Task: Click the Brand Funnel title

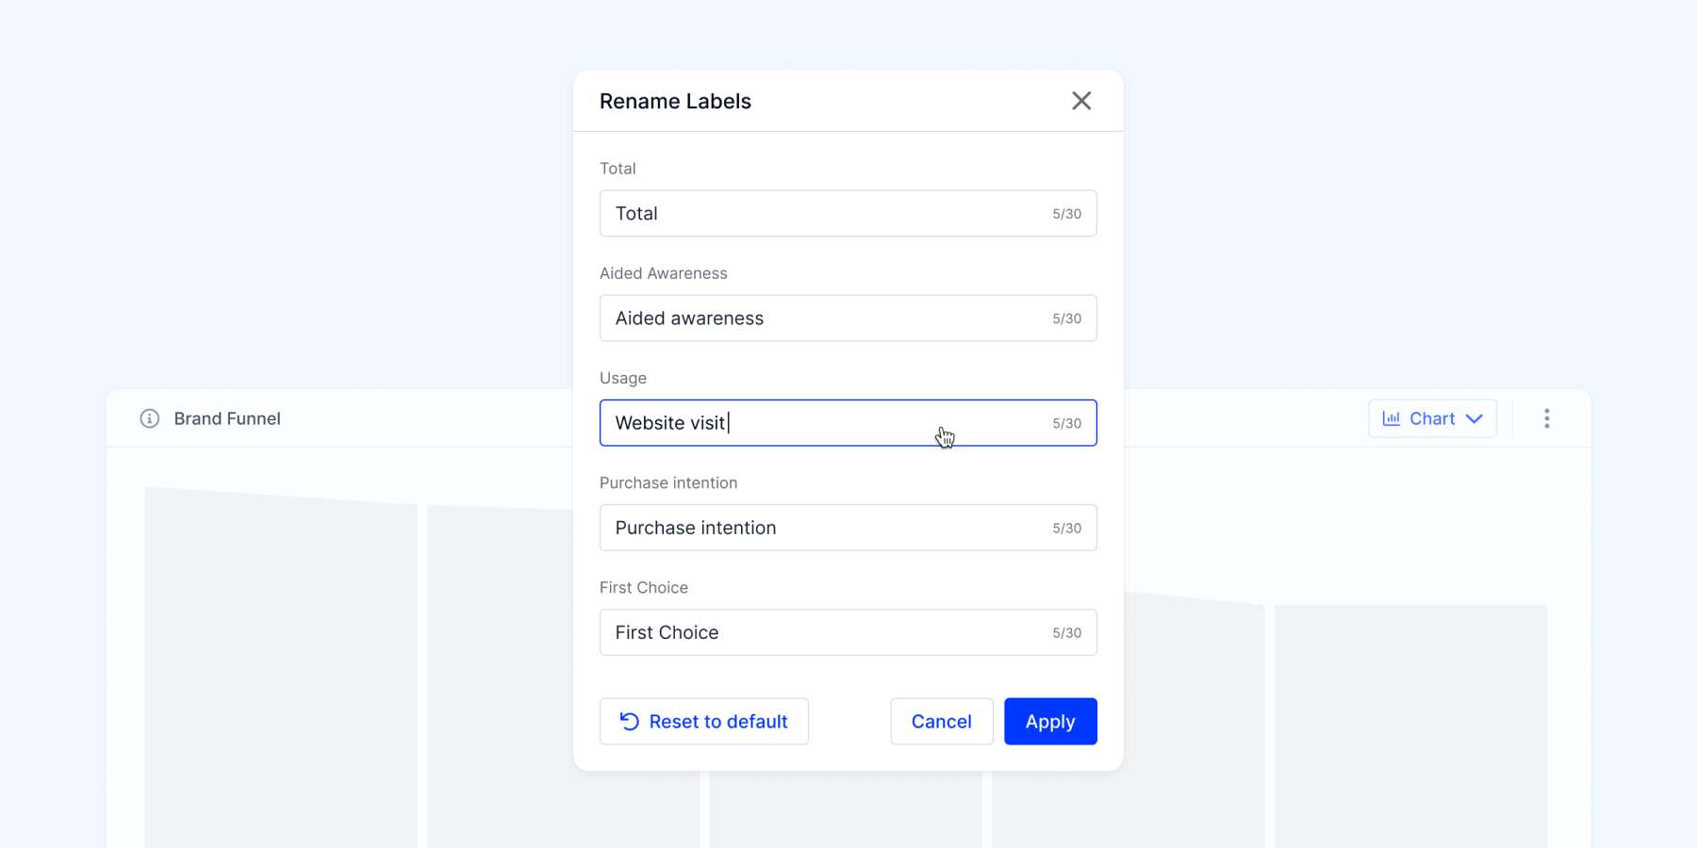Action: tap(227, 418)
